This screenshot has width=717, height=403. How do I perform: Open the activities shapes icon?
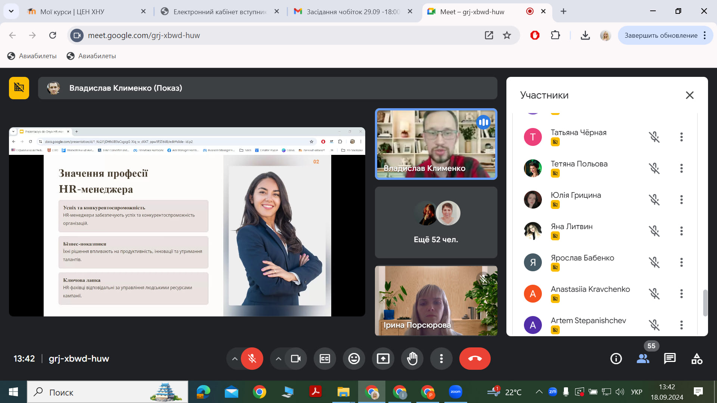pos(696,359)
